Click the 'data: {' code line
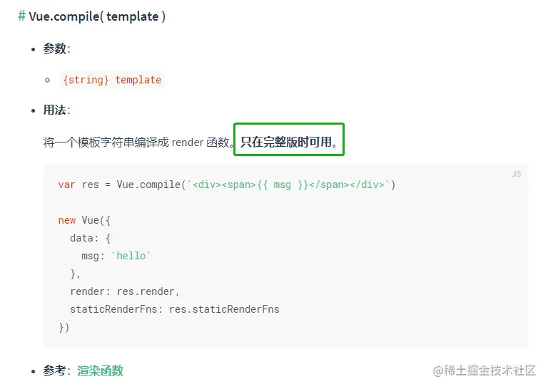This screenshot has height=389, width=548. 90,238
